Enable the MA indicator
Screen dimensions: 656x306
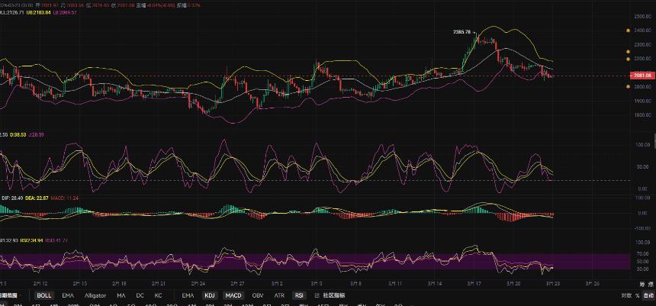pyautogui.click(x=121, y=295)
